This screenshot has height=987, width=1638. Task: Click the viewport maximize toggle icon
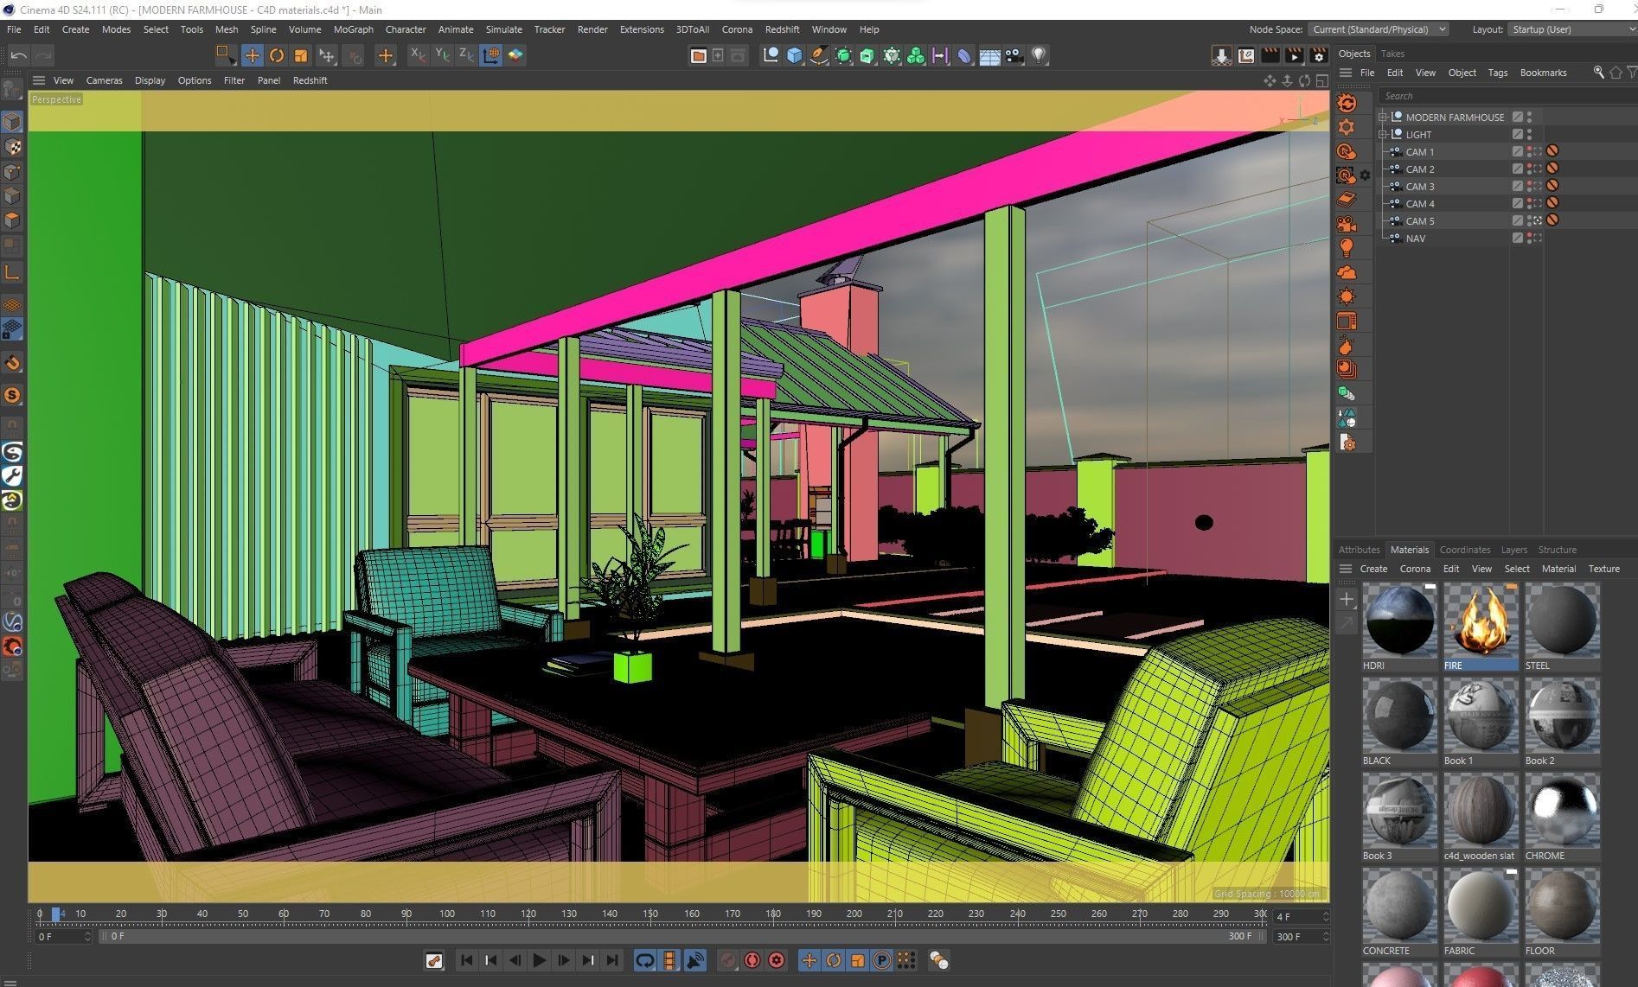pos(1321,80)
